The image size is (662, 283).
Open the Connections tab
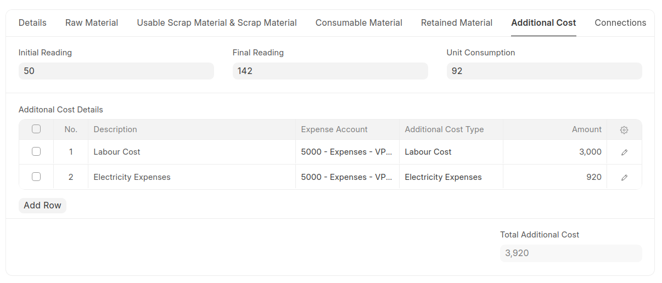pos(620,23)
